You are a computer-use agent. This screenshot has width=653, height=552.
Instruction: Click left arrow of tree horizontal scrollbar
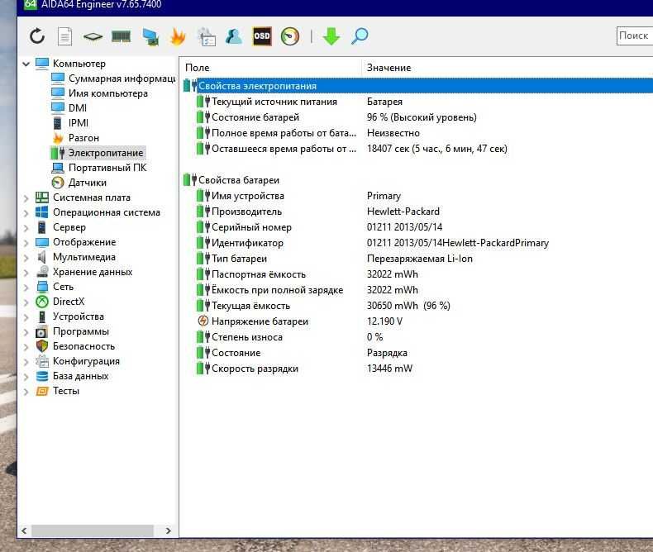point(24,531)
